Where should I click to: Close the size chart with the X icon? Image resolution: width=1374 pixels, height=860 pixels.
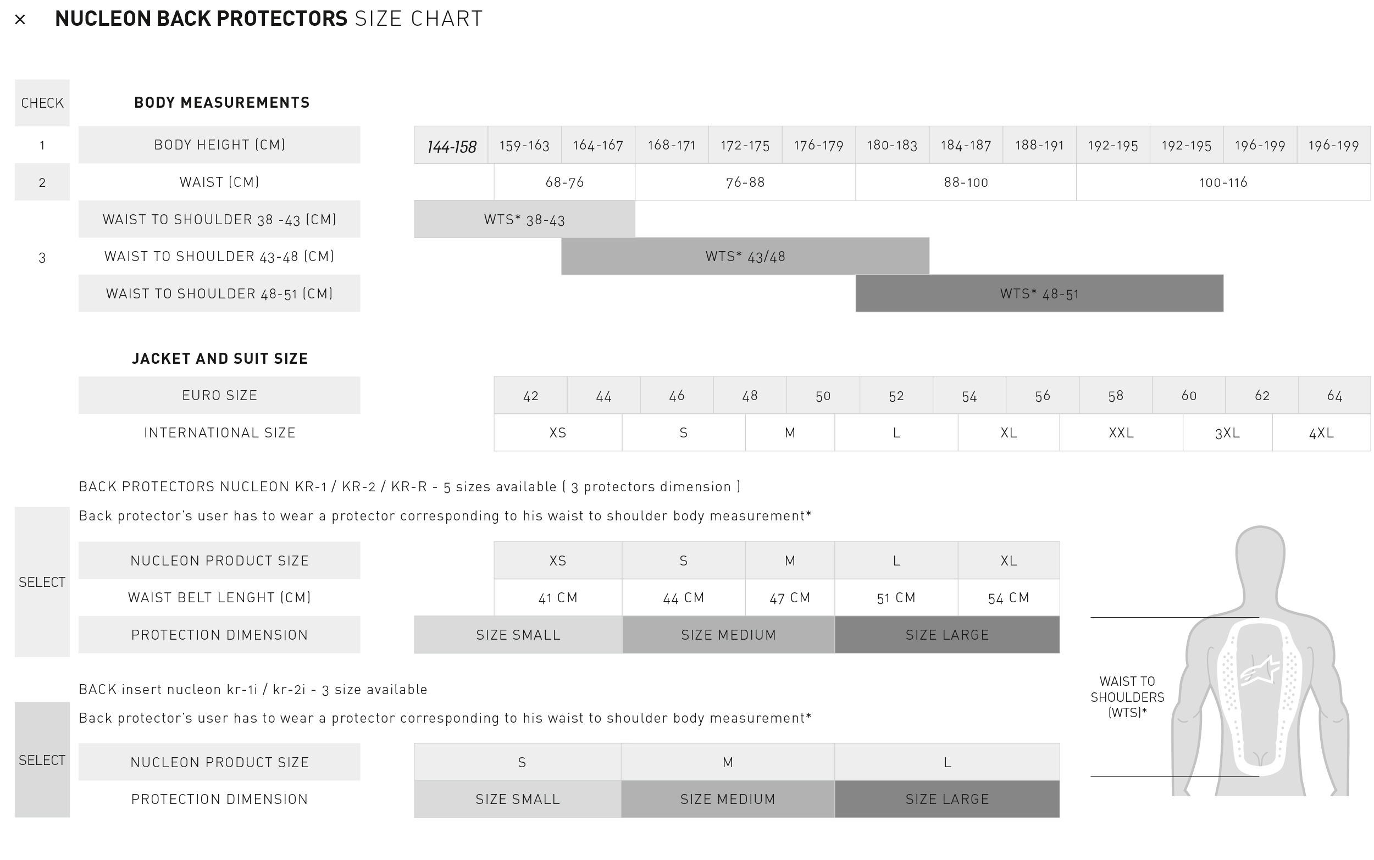(20, 20)
